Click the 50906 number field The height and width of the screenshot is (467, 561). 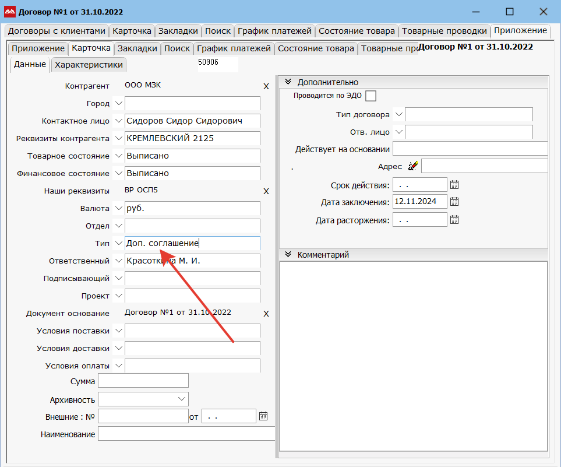(217, 65)
